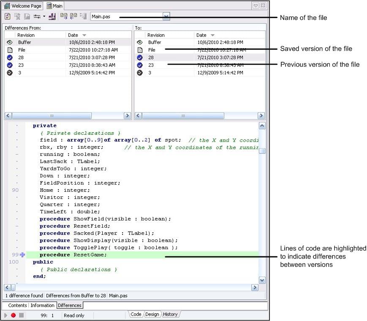This screenshot has height=321, width=367.
Task: Click code view vertical scrollbar thumb
Action: coord(262,151)
